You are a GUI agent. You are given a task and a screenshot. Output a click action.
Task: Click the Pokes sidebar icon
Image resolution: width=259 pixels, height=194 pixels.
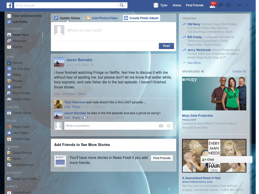point(9,75)
